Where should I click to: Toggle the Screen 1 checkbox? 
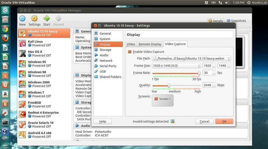156,99
